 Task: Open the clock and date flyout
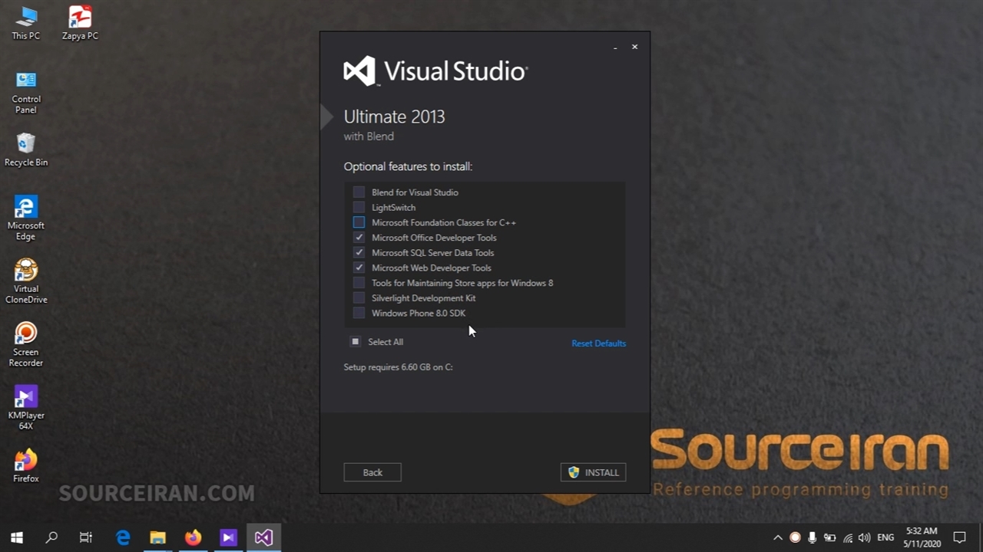click(922, 537)
